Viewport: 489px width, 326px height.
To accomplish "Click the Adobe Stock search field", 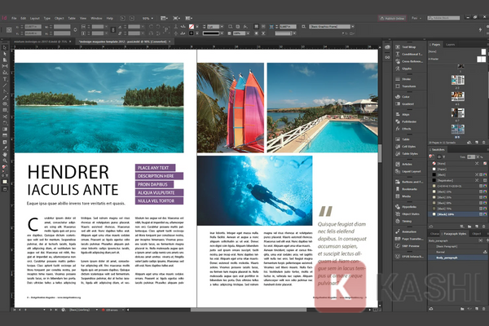I will click(x=444, y=19).
